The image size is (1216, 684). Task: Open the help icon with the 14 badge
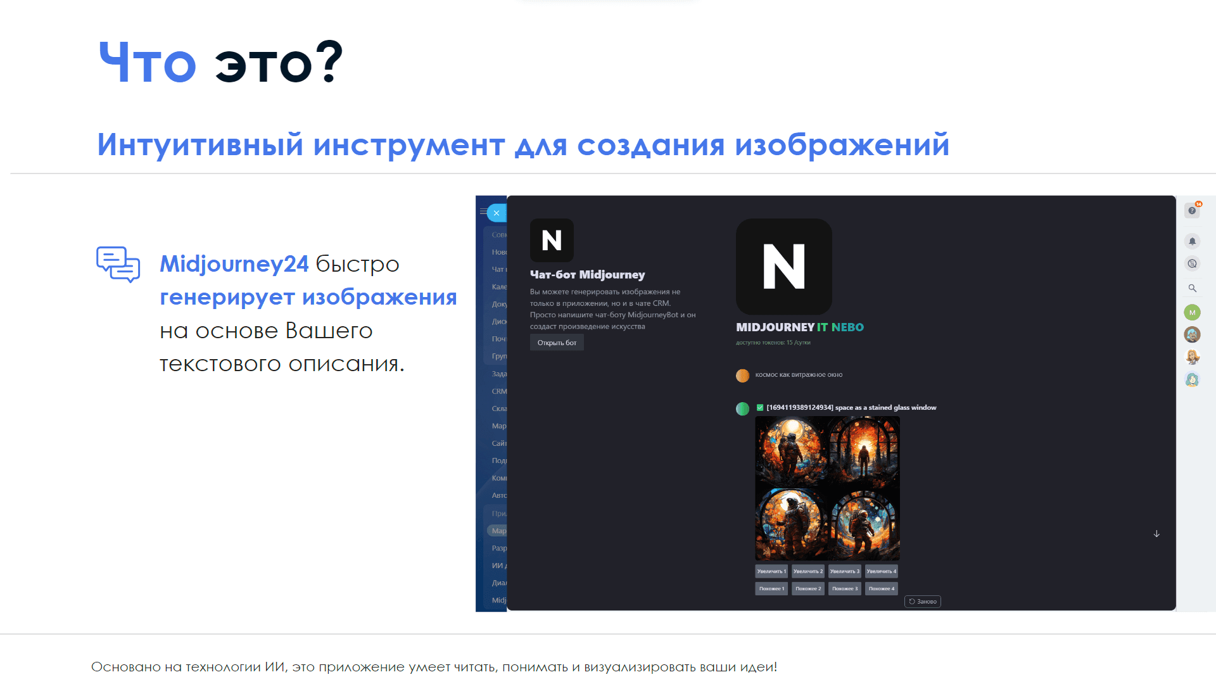1193,210
